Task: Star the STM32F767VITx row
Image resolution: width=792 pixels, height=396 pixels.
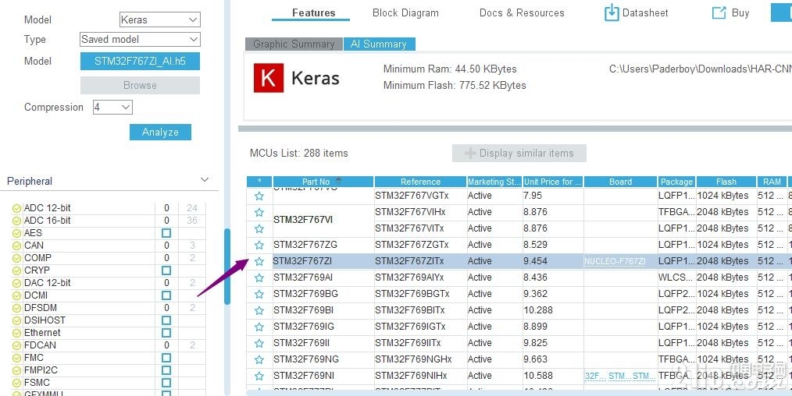Action: click(259, 228)
